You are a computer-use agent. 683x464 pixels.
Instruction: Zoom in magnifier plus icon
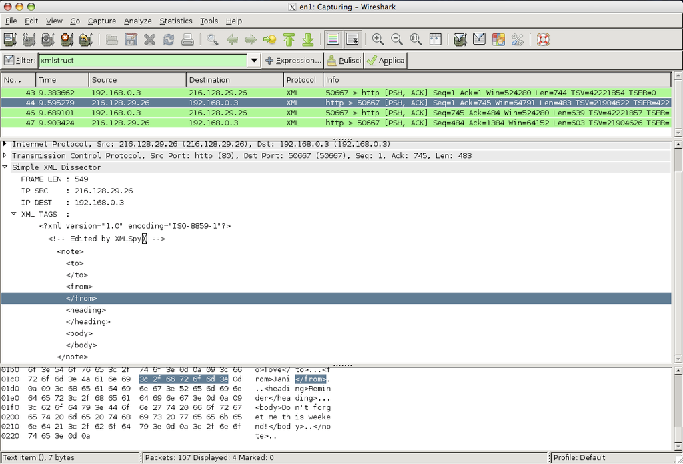[x=378, y=39]
